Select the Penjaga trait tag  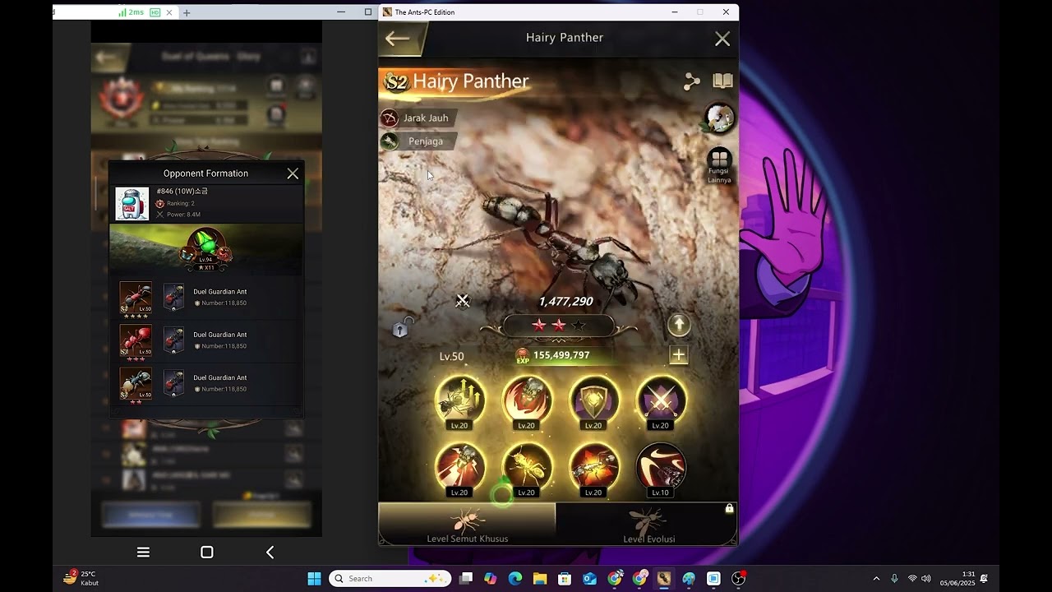tap(418, 141)
